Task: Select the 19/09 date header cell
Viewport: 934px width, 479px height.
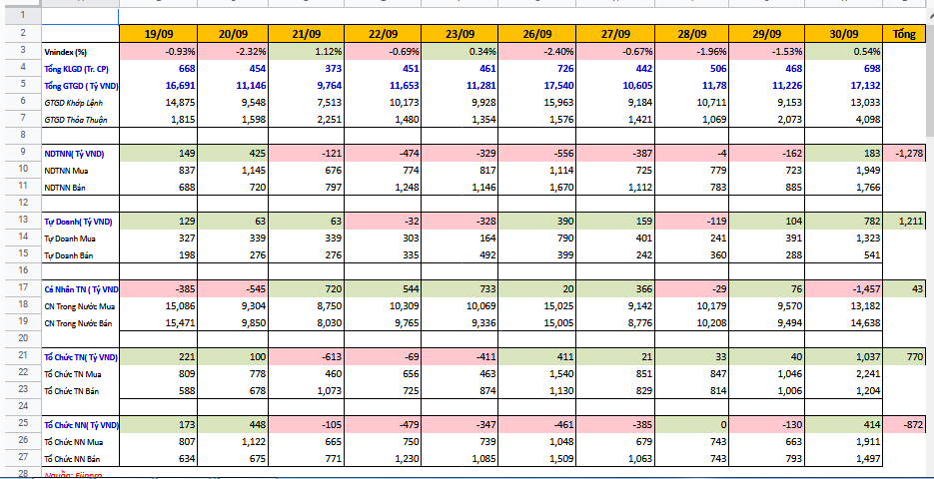Action: [158, 34]
